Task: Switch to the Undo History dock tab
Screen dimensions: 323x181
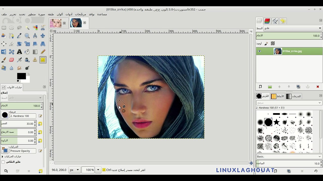Action: click(x=283, y=21)
